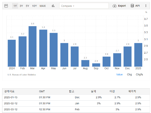Screen dimensions: 151x113
Task: Click the Dec reference cell in table
Action: (77, 97)
